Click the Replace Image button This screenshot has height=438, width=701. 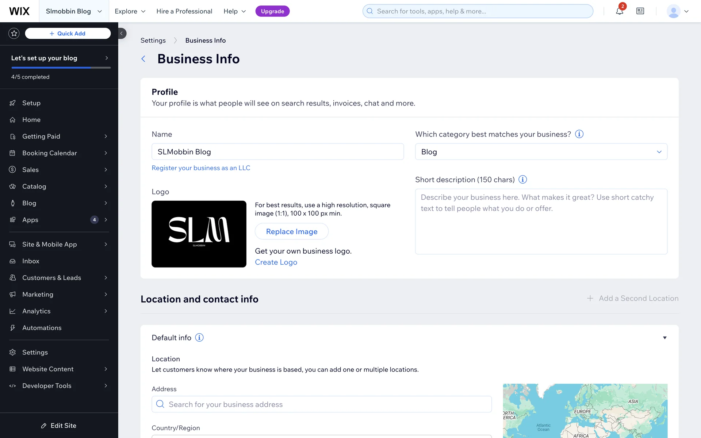point(291,231)
